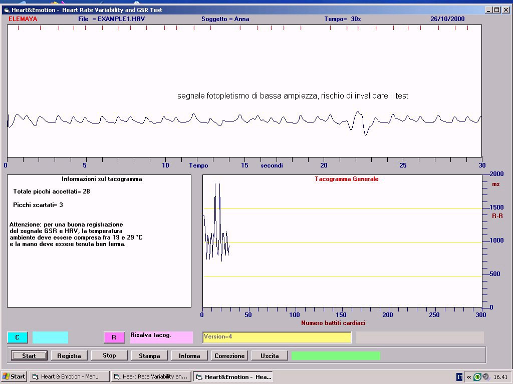This screenshot has height=384, width=513.
Task: Click the green progress bar beside Uscita
Action: pos(336,355)
